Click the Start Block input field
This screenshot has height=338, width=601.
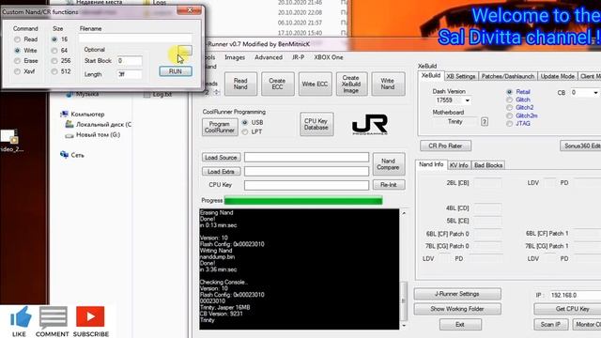click(x=130, y=61)
